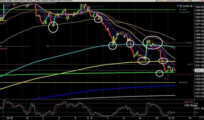Click the date label 9 on time axis

[x=140, y=118]
